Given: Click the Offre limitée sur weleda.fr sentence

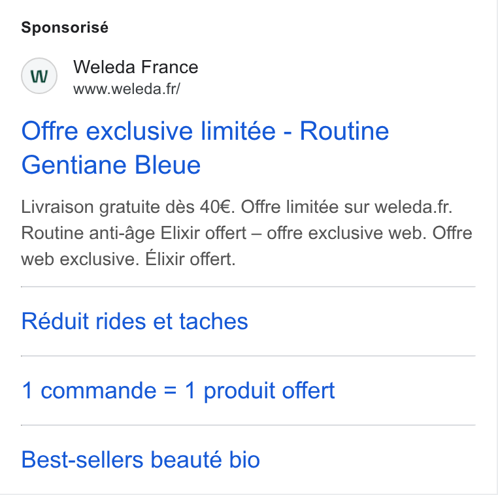Looking at the screenshot, I should coord(346,207).
